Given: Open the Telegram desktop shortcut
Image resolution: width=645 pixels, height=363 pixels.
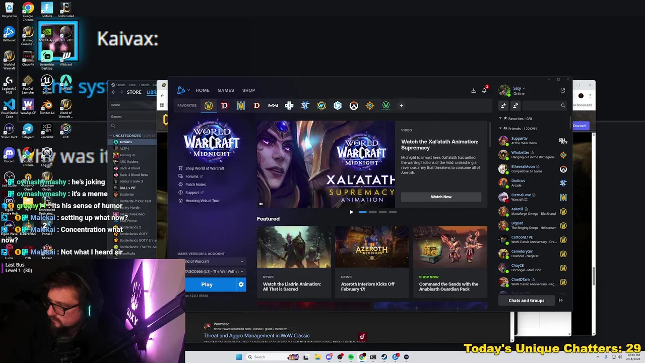Looking at the screenshot, I should point(28,131).
